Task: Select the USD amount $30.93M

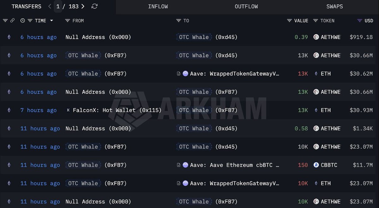Action: [361, 110]
